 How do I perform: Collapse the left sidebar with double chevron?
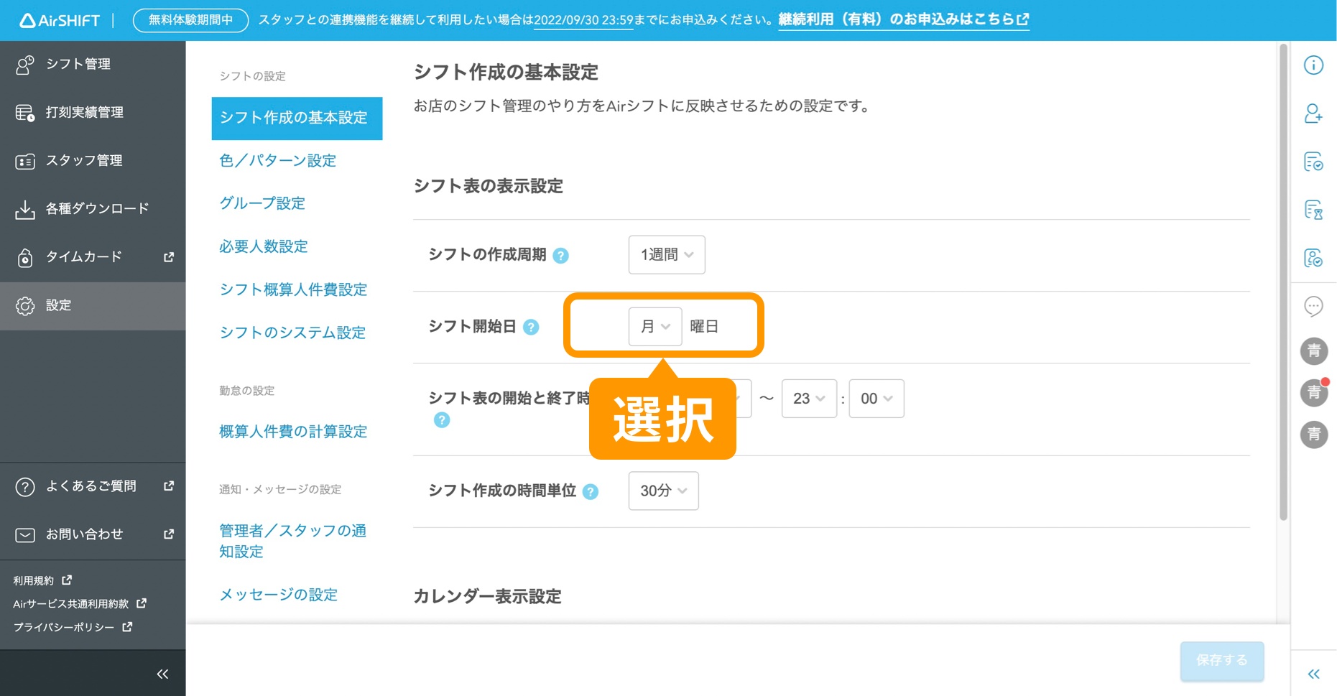[x=162, y=674]
